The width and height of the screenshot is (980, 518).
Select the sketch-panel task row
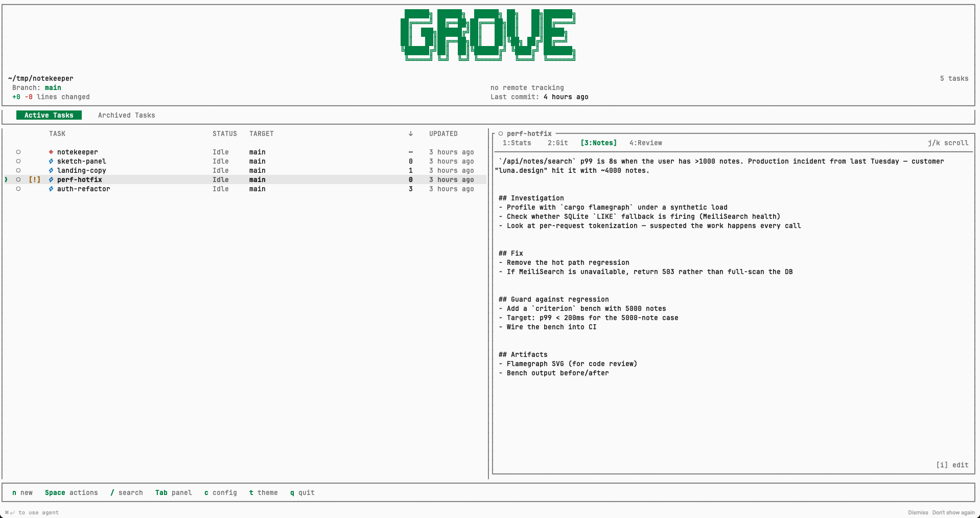[245, 161]
